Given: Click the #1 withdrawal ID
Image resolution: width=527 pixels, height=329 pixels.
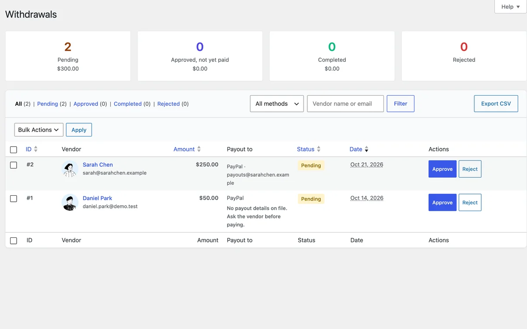Looking at the screenshot, I should click(29, 198).
